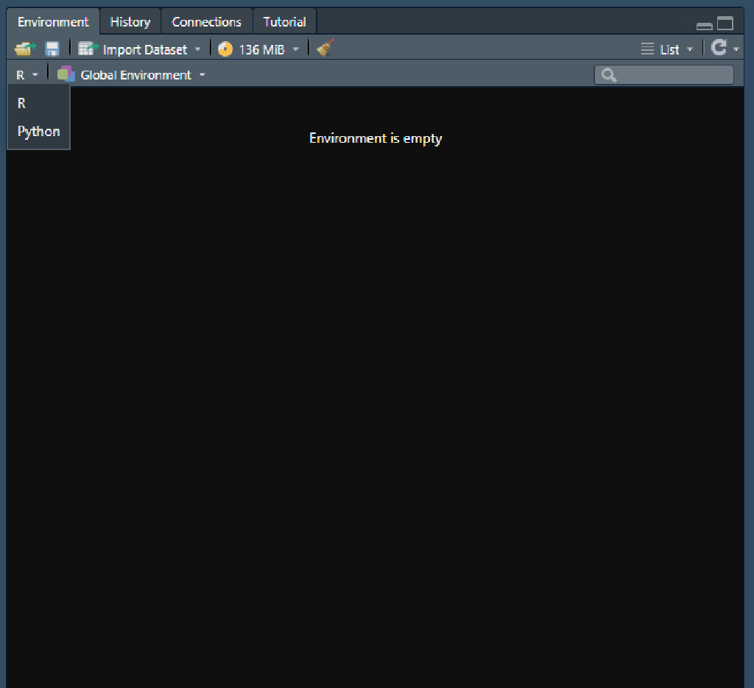Viewport: 754px width, 688px height.
Task: Open the Connections tab
Action: (206, 21)
